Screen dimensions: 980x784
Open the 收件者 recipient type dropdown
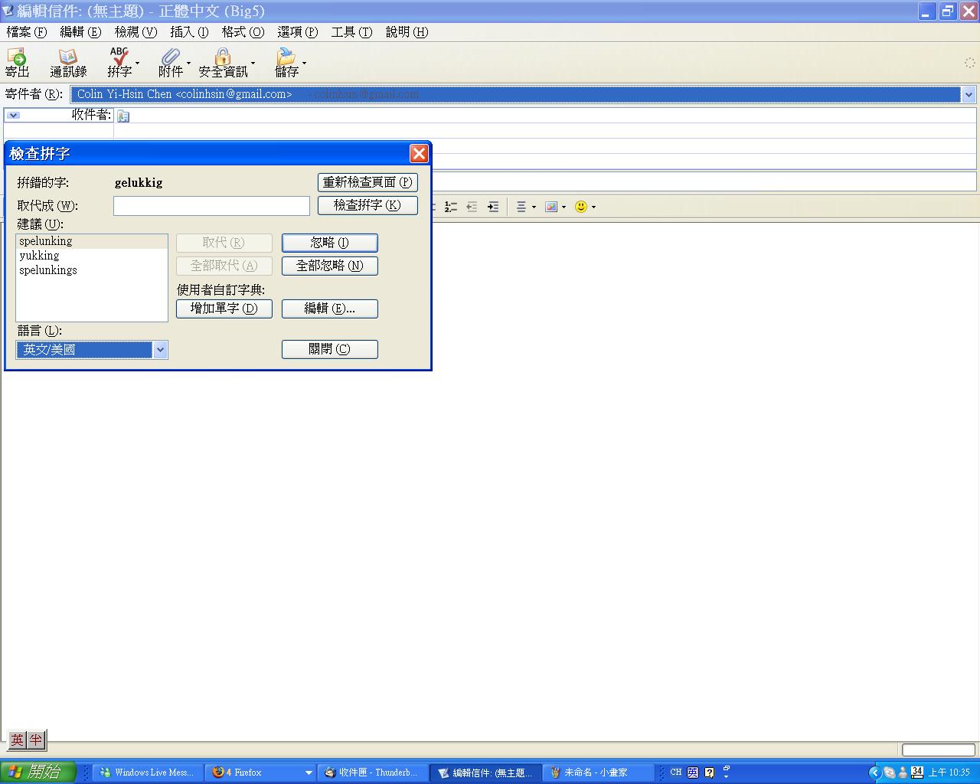pos(14,115)
